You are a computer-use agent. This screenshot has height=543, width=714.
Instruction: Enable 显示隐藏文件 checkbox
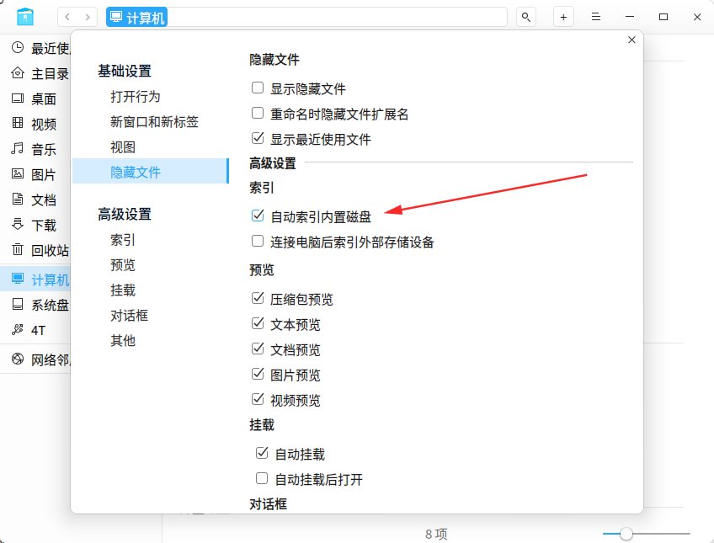[258, 88]
